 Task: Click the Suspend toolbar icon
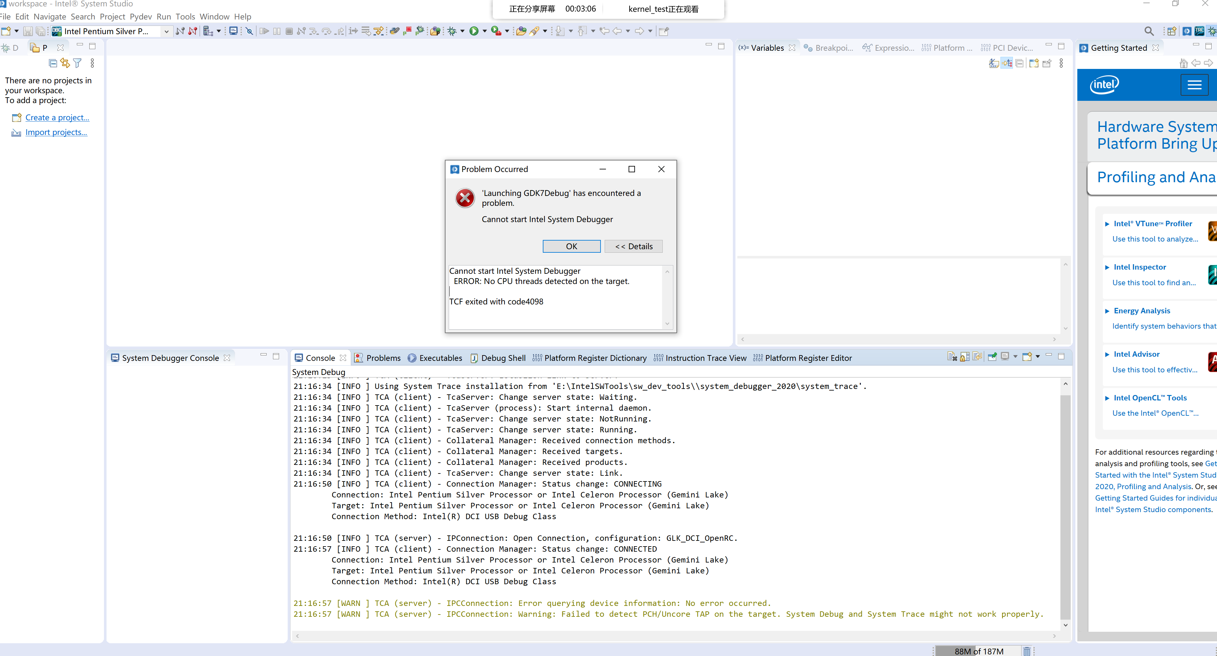point(277,31)
